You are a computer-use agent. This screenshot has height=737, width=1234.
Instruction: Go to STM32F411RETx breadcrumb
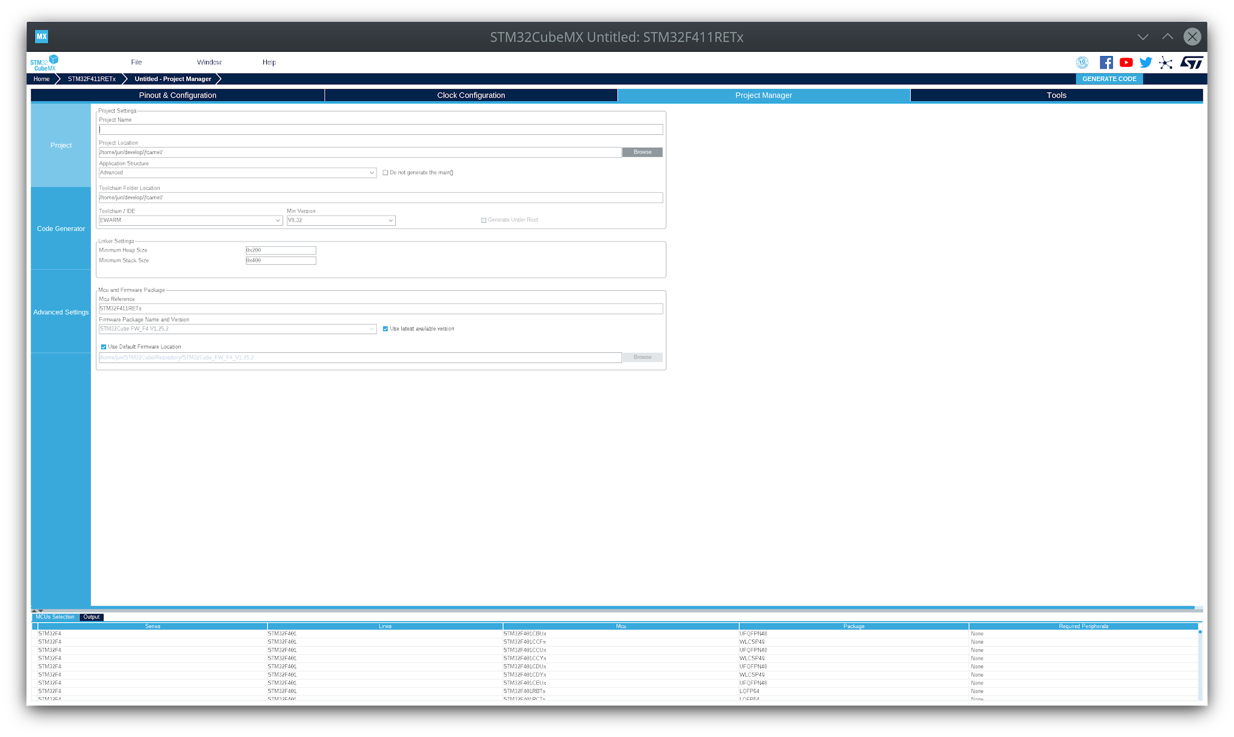click(92, 79)
